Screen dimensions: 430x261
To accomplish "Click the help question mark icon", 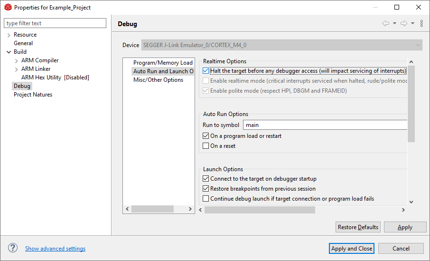I will click(x=13, y=248).
